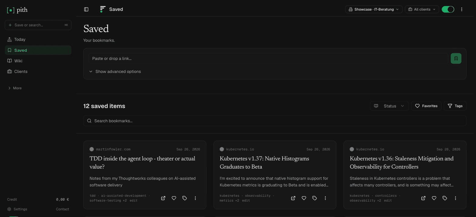Select Saved in sidebar
Image resolution: width=476 pixels, height=217 pixels.
[38, 50]
